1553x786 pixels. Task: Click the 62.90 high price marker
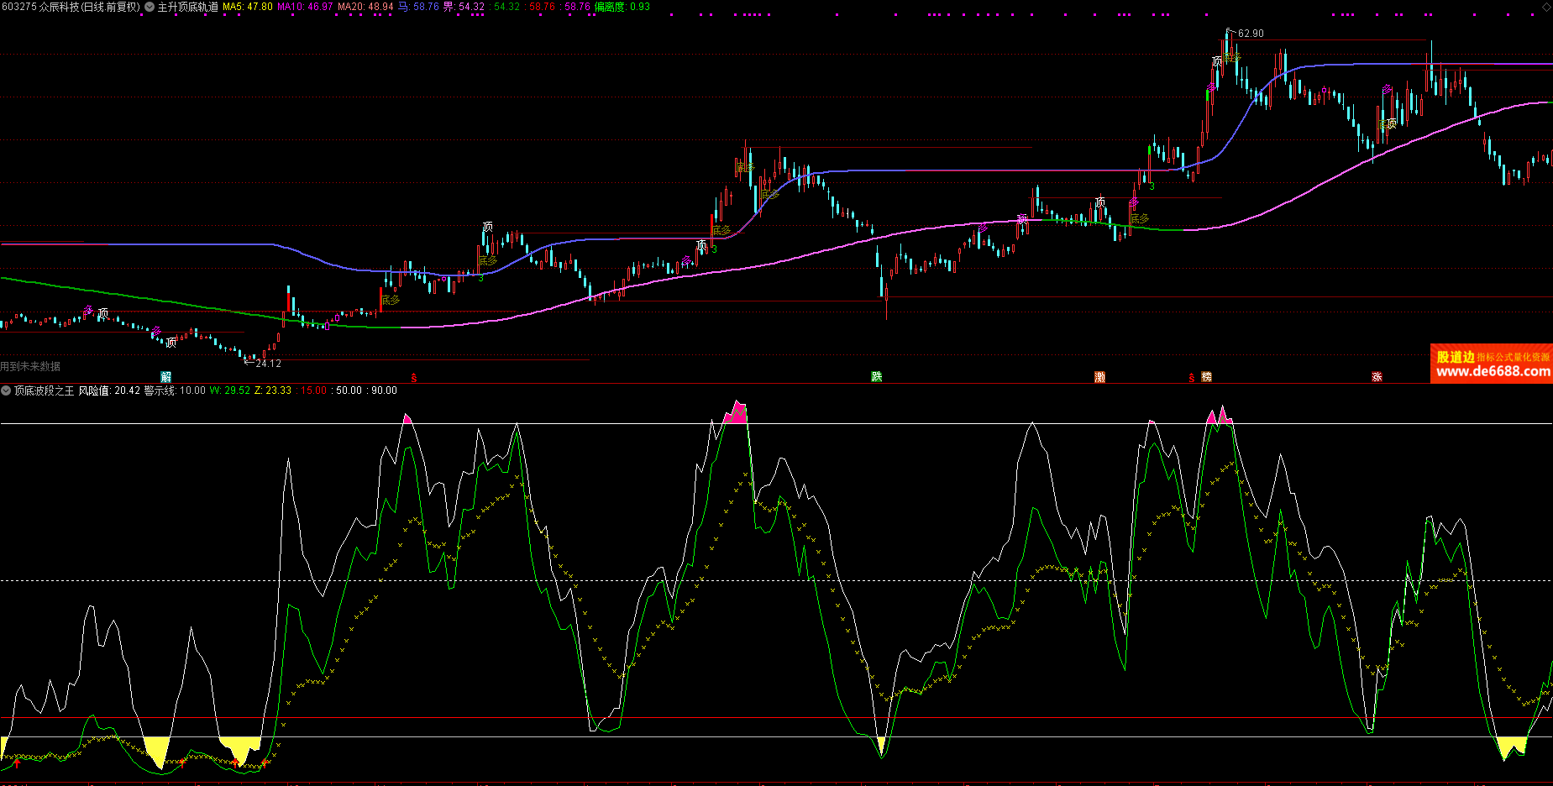point(1250,34)
